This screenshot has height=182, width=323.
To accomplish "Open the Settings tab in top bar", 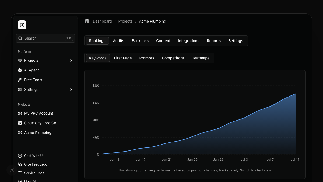I will [236, 41].
